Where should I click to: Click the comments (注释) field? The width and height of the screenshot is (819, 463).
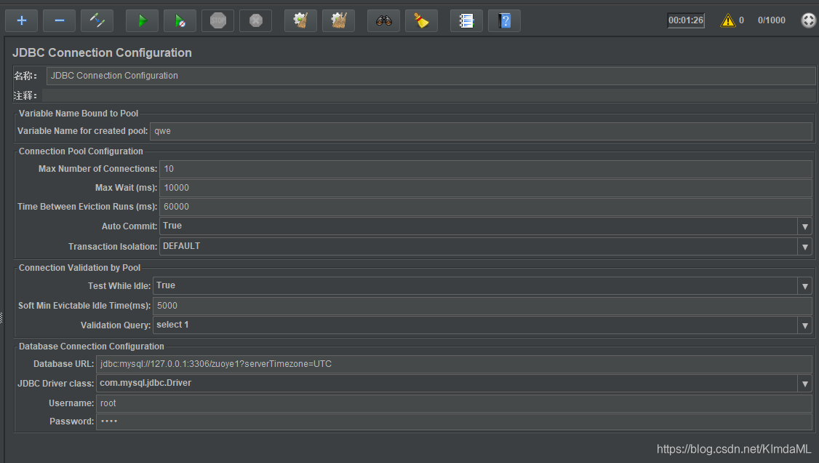coord(428,95)
